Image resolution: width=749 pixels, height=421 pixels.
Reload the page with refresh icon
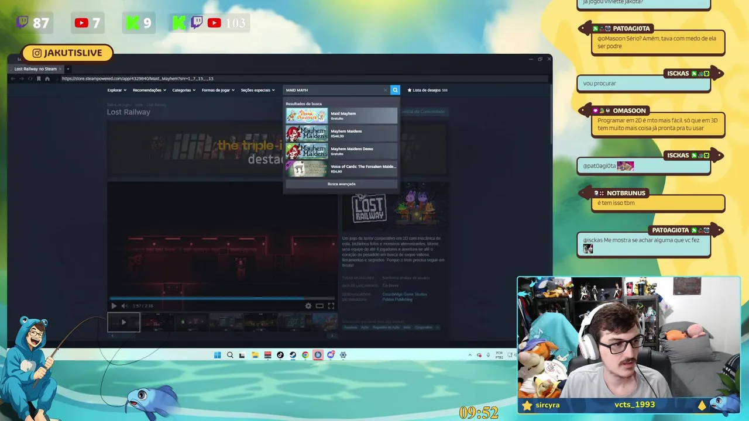(x=30, y=78)
